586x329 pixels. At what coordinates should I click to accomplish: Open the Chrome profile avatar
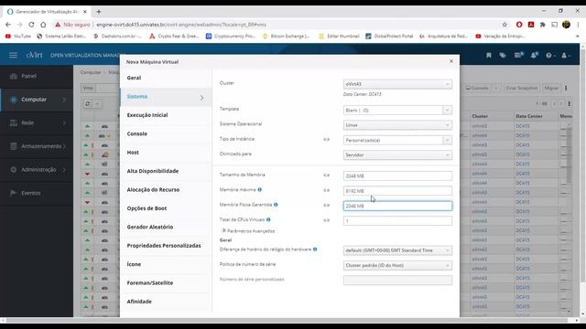pos(566,25)
